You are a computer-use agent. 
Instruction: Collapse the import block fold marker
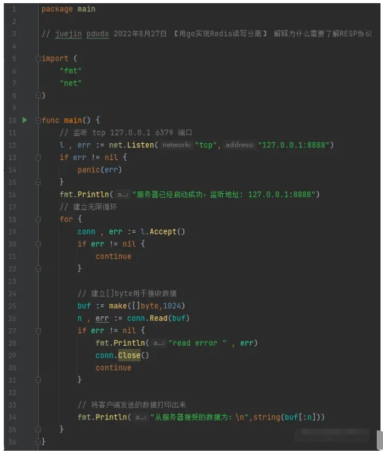pos(38,59)
